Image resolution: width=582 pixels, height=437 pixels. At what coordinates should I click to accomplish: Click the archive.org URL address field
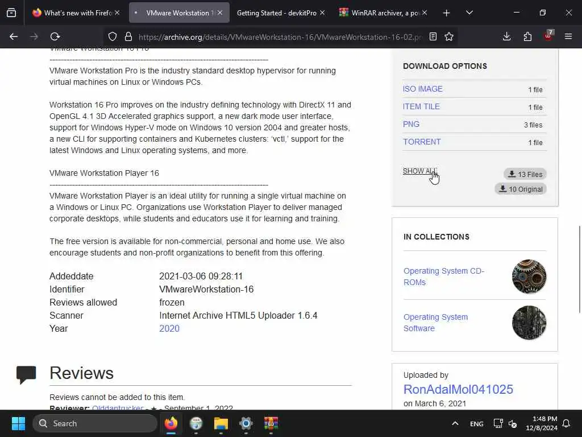point(280,37)
